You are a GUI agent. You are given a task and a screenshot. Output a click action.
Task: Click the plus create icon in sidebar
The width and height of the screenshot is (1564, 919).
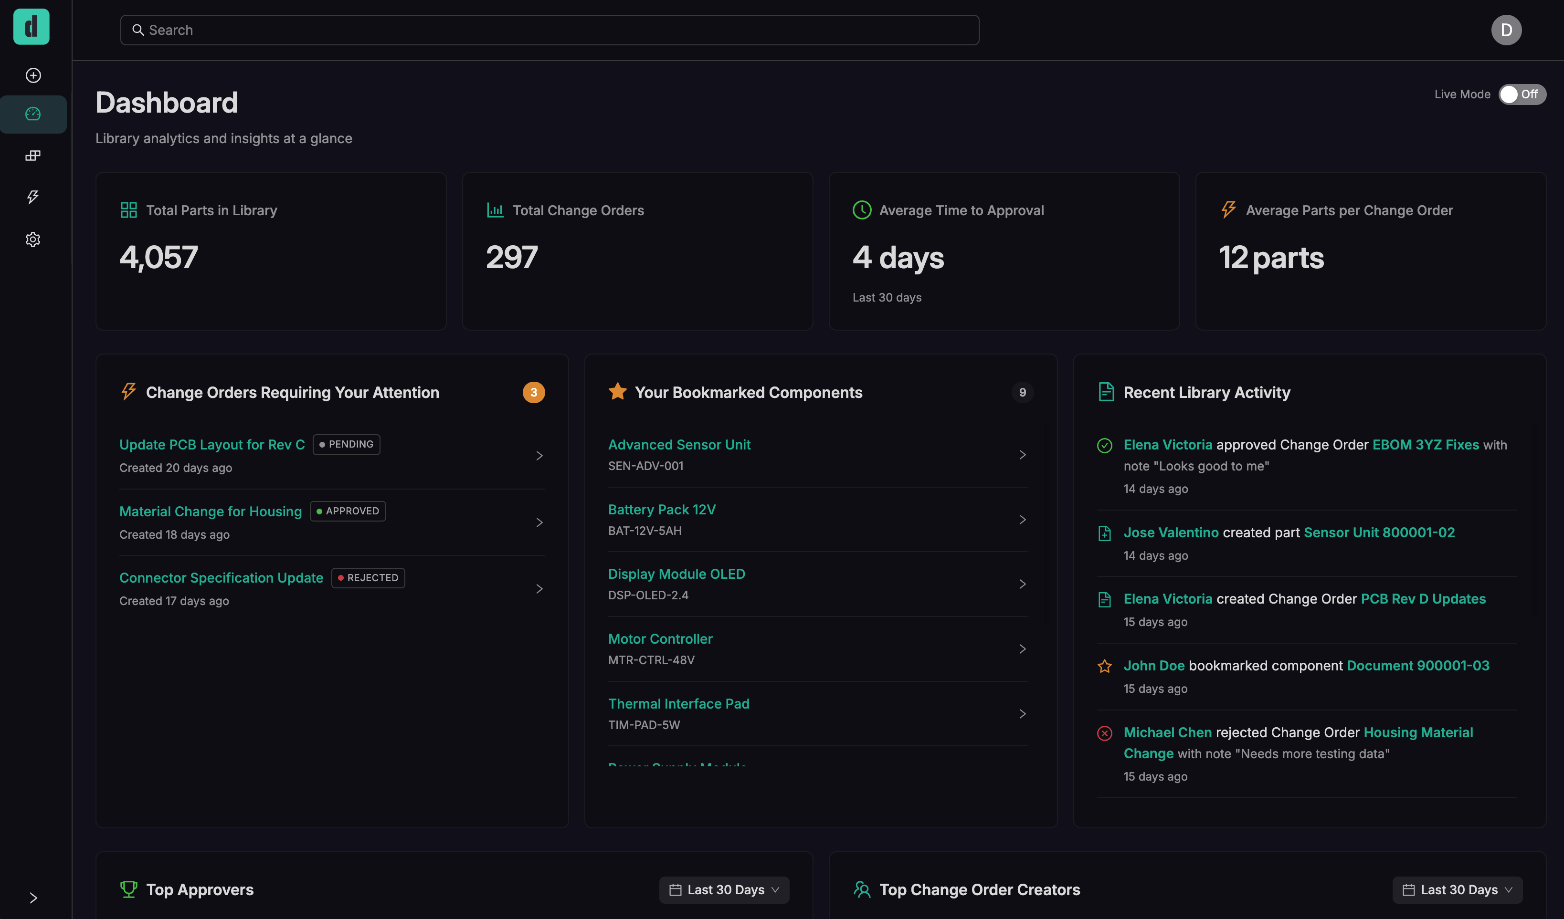[33, 75]
